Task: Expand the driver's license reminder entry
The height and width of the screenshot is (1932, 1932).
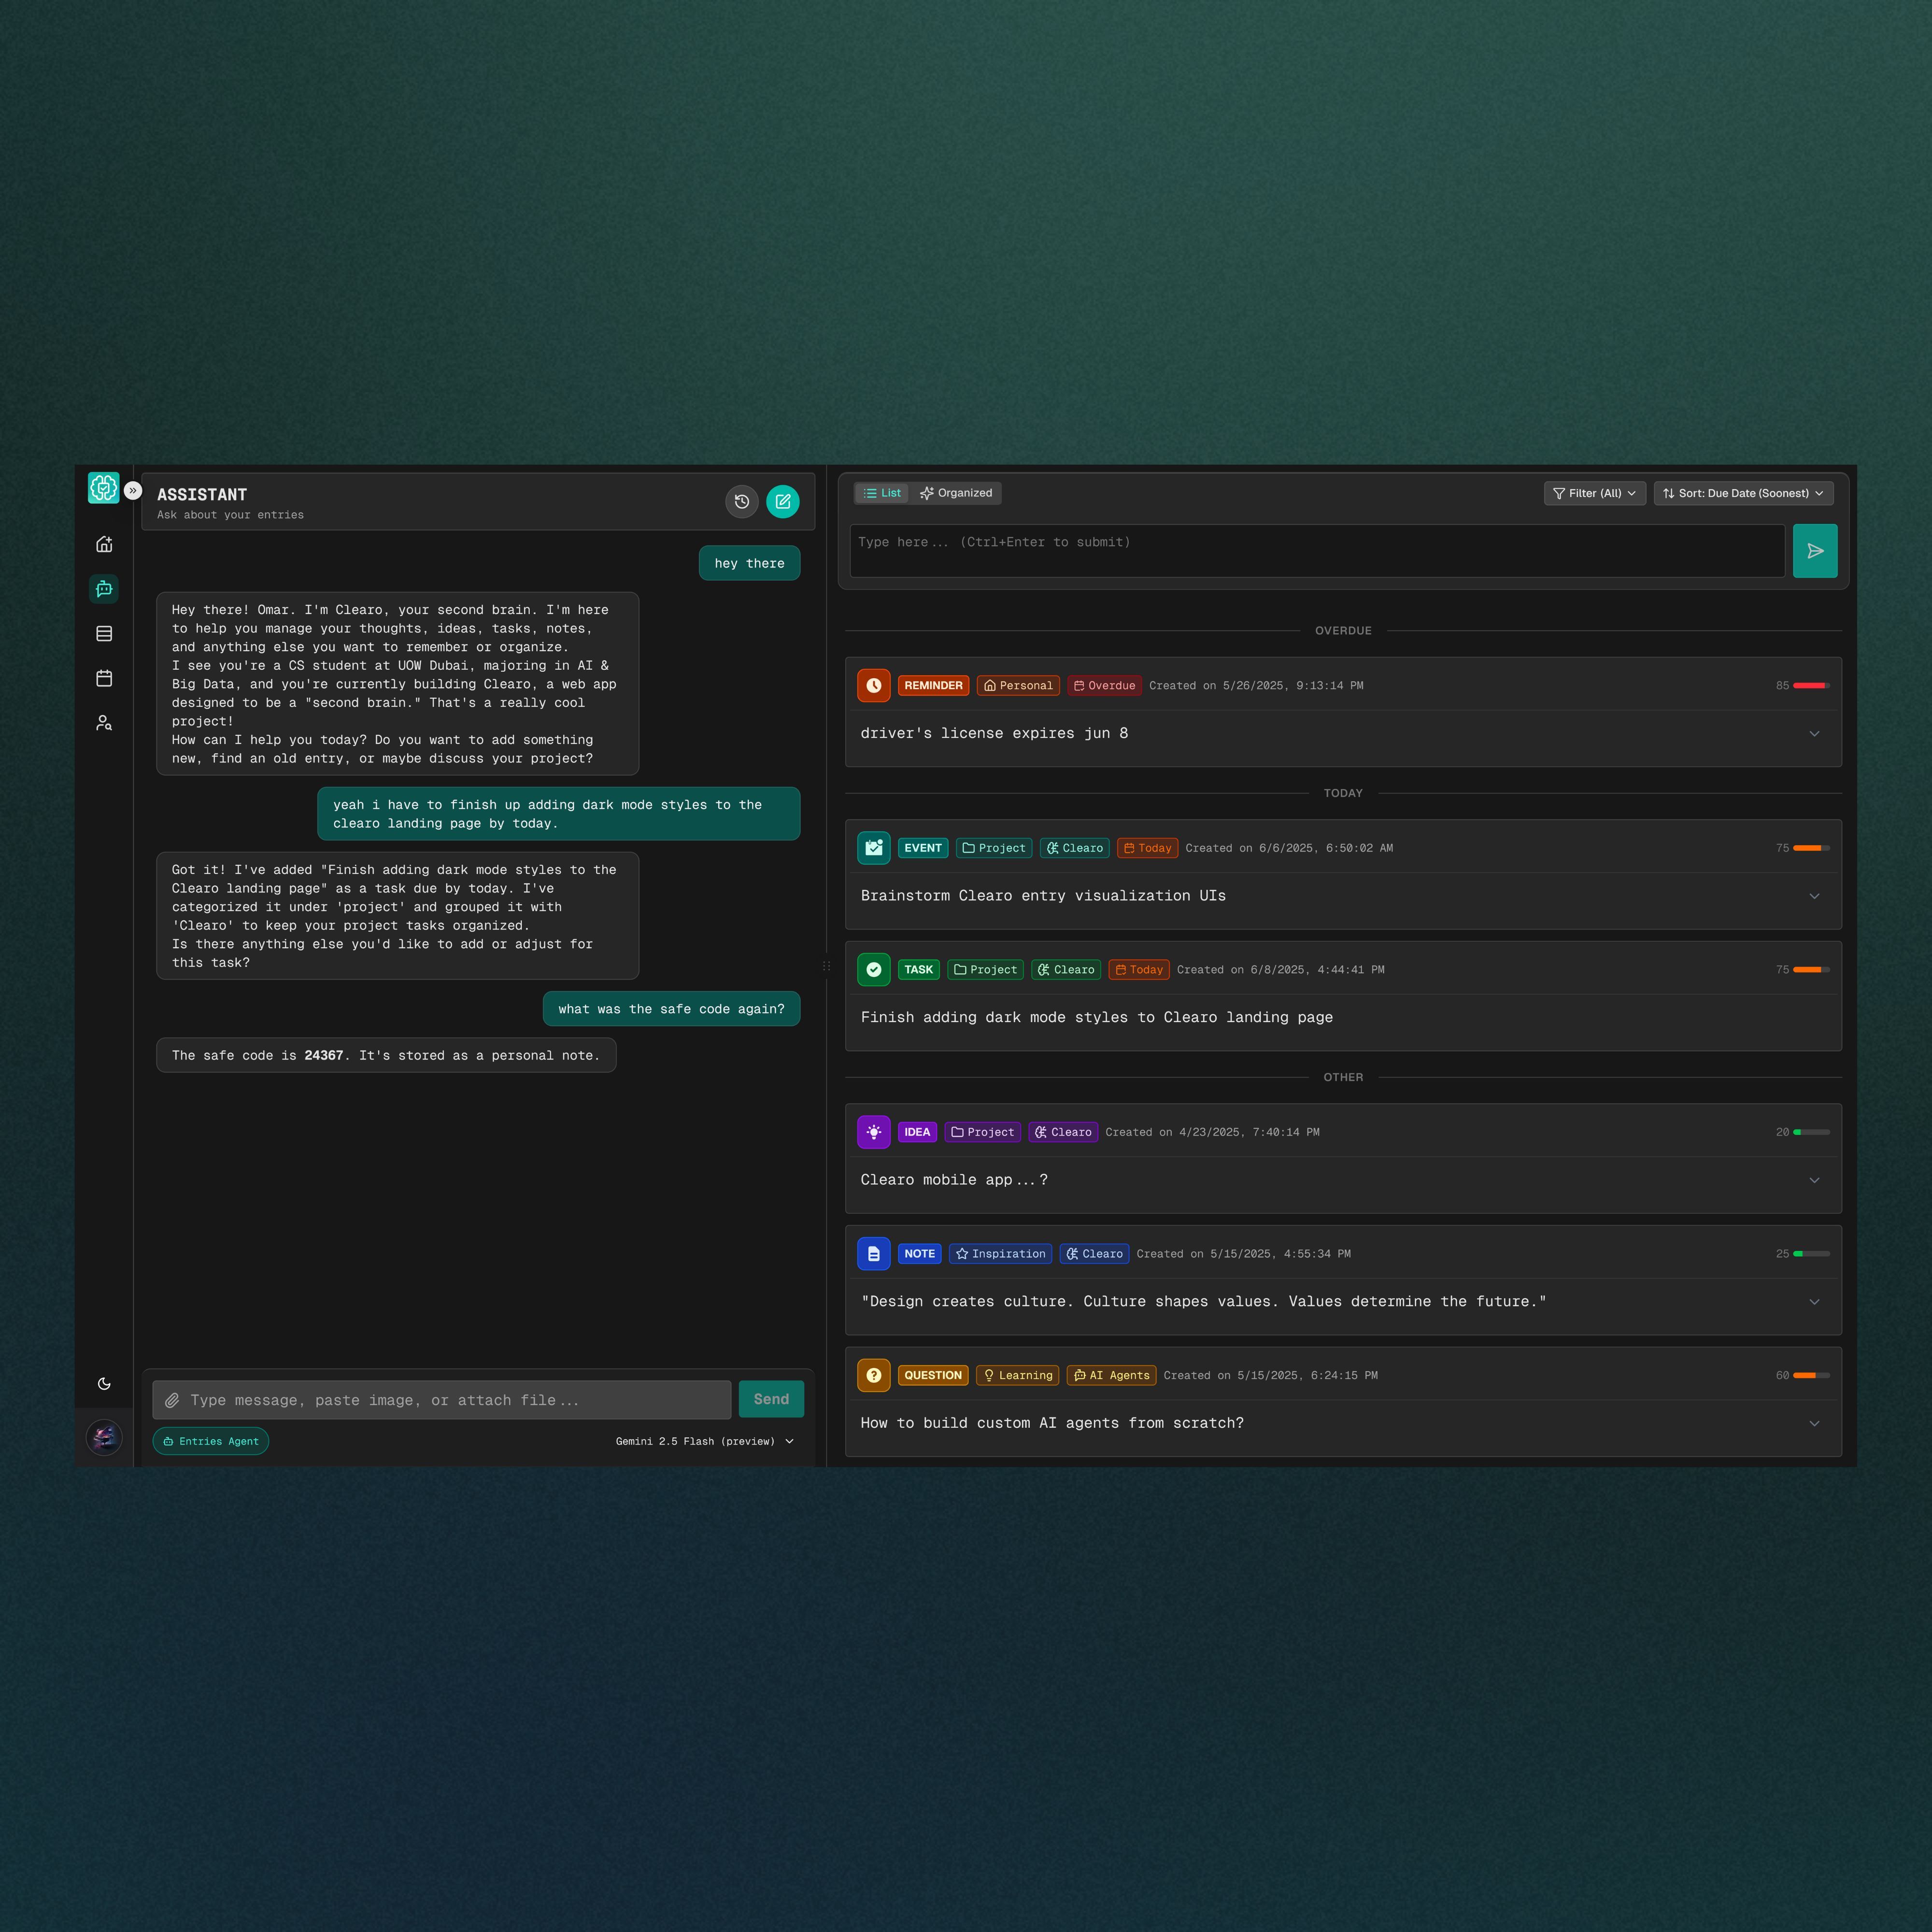Action: (x=1815, y=733)
